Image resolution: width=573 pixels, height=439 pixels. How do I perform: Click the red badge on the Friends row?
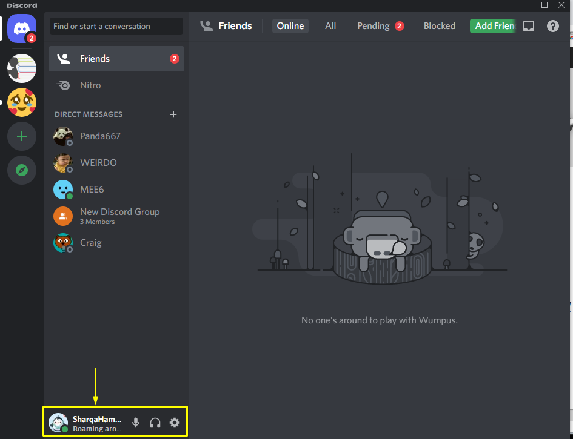[174, 58]
